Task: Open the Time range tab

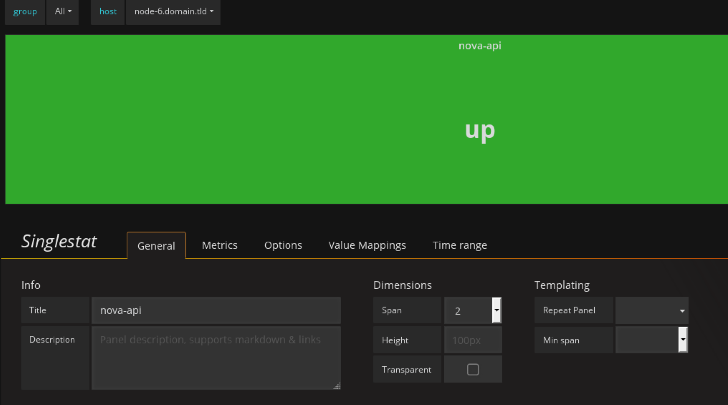Action: tap(460, 245)
